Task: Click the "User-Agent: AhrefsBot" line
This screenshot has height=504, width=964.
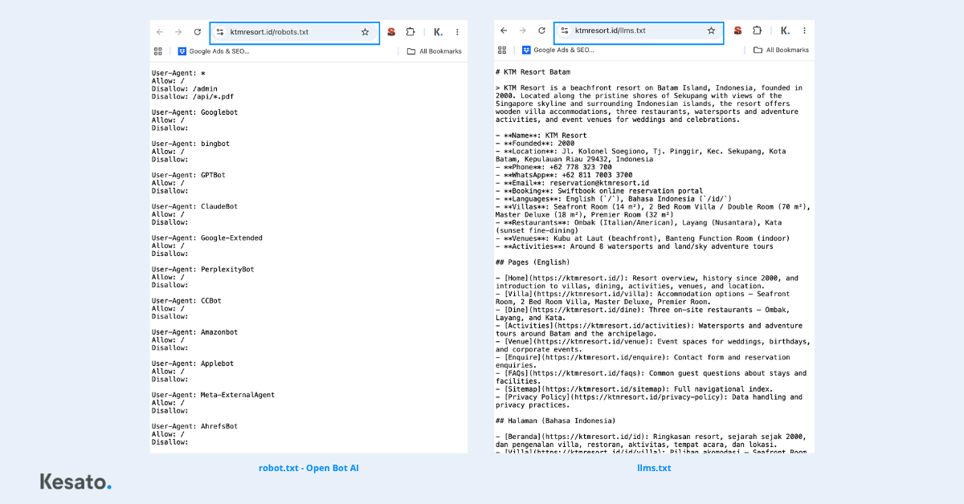Action: click(x=195, y=426)
